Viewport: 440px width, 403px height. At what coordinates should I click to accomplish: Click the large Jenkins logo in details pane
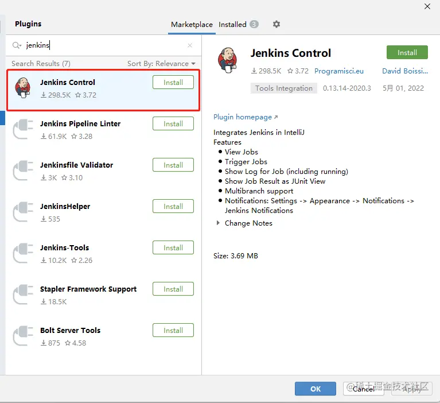(x=228, y=60)
